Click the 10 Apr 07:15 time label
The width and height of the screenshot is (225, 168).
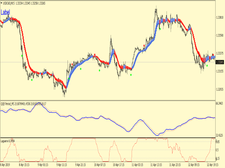pos(100,165)
